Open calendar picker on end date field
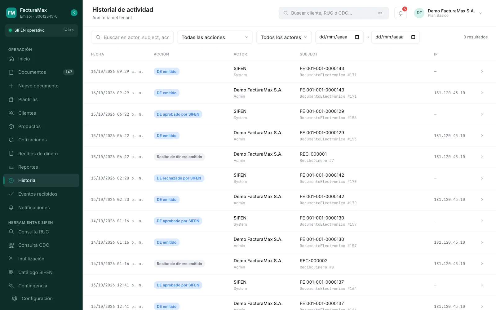 click(x=413, y=37)
